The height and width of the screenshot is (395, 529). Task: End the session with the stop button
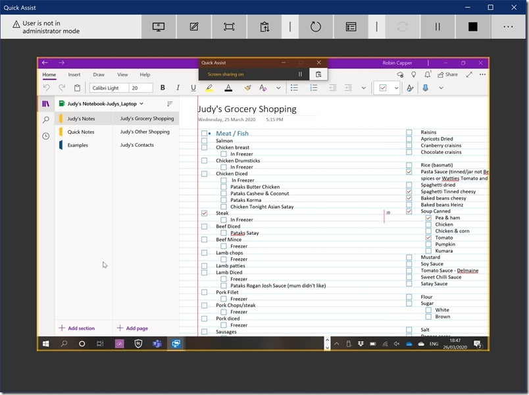click(x=472, y=27)
